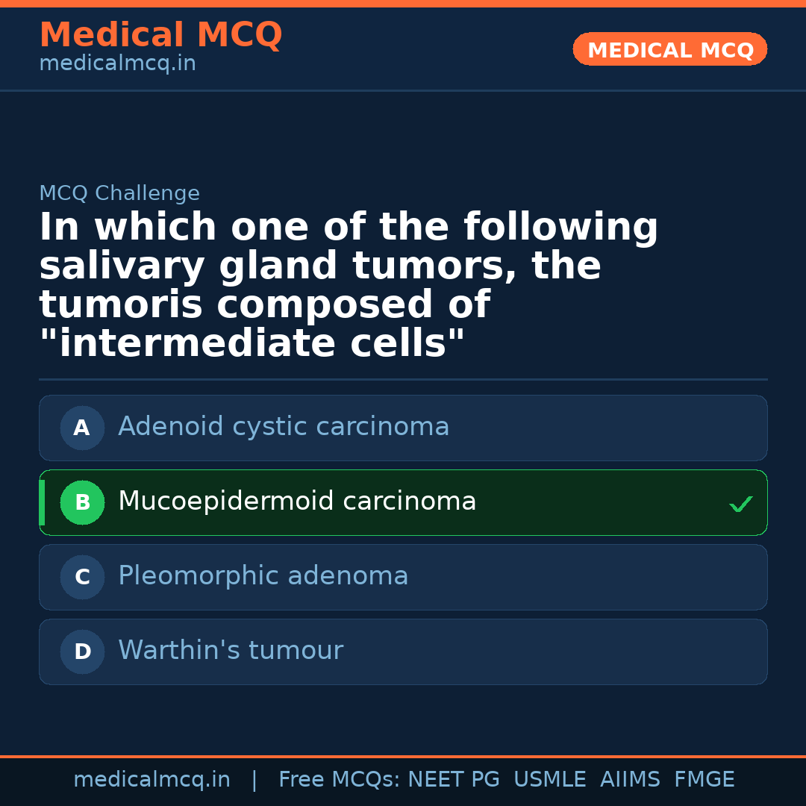Click the green B circle icon
The height and width of the screenshot is (806, 806).
click(x=82, y=502)
